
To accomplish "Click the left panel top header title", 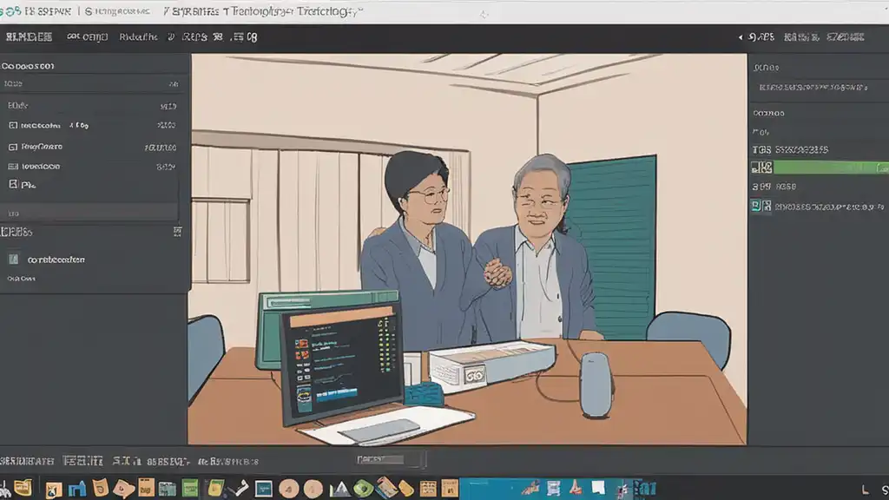I will coord(29,66).
